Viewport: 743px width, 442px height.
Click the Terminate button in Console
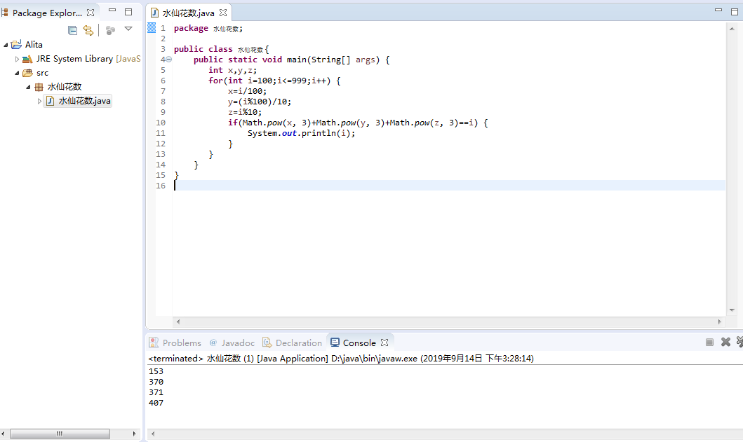click(x=709, y=342)
